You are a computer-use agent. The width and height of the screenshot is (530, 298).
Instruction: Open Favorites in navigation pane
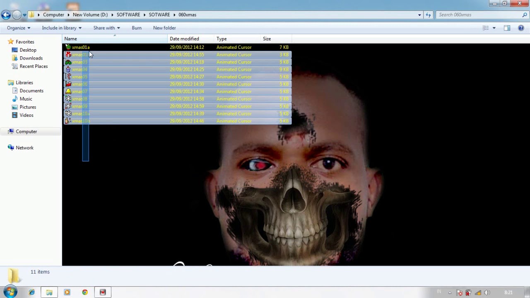pyautogui.click(x=25, y=42)
